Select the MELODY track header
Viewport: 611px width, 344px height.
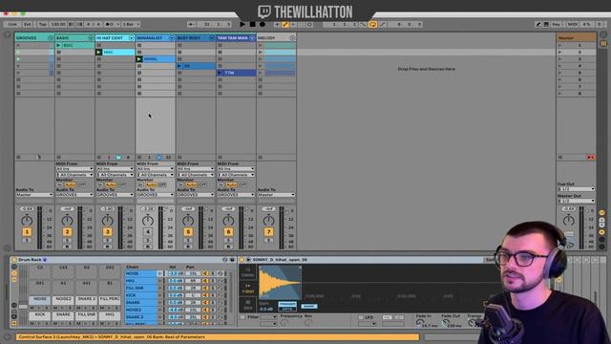coord(273,38)
